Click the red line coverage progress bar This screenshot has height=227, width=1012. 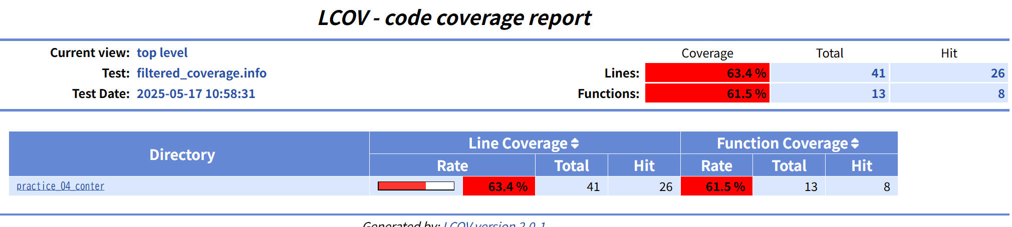coord(416,186)
